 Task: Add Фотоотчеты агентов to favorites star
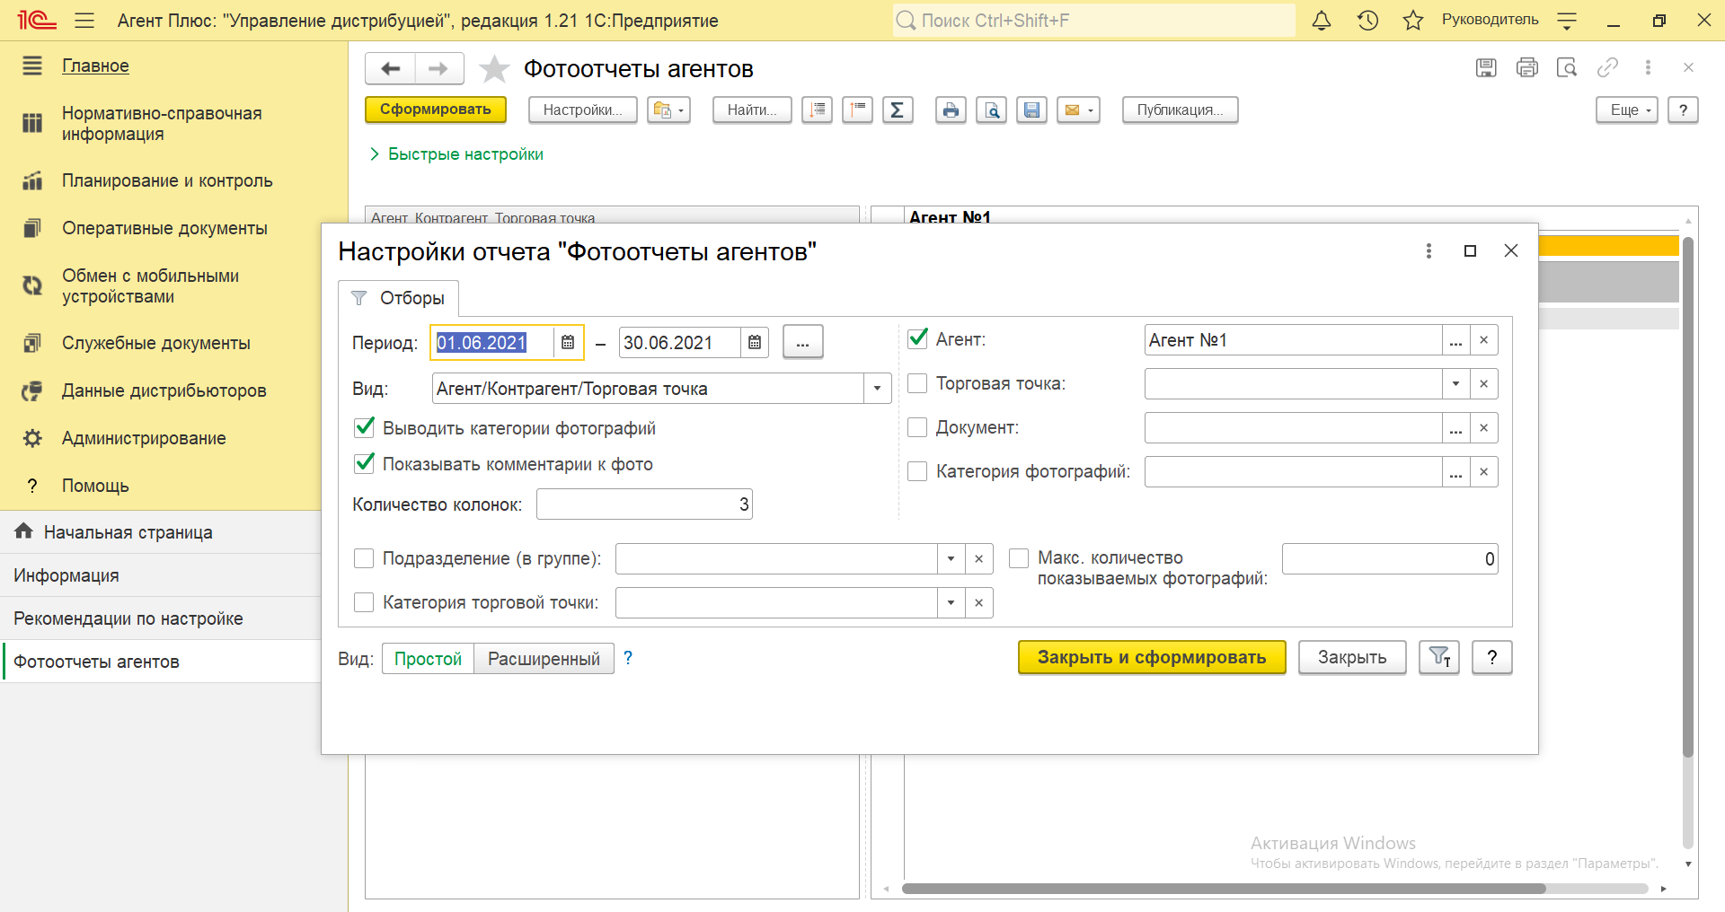[x=494, y=69]
